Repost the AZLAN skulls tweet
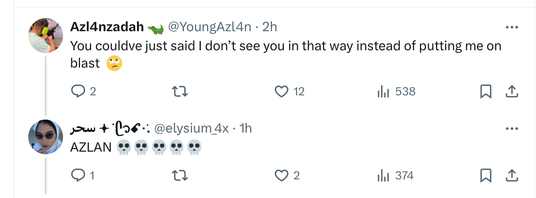This screenshot has width=536, height=198. coord(180,175)
